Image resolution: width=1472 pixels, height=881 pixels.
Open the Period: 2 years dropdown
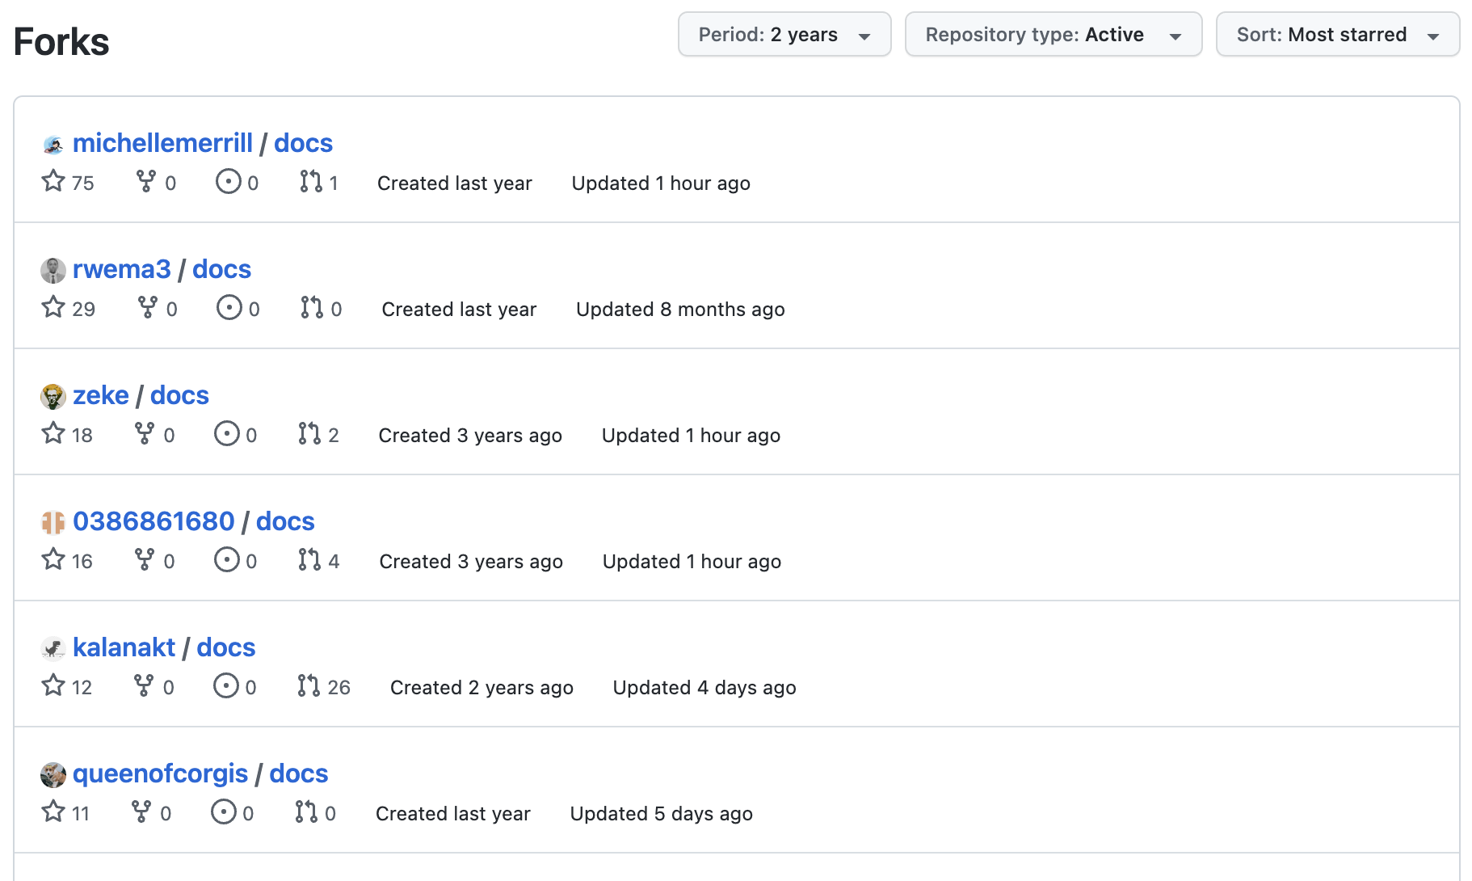click(x=784, y=35)
